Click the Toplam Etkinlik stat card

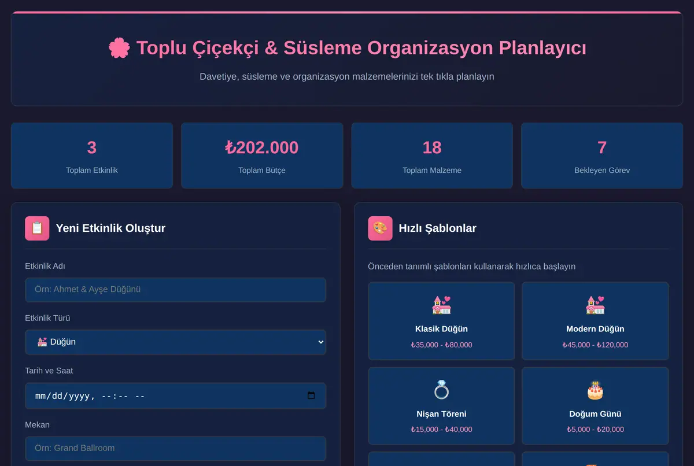coord(92,156)
